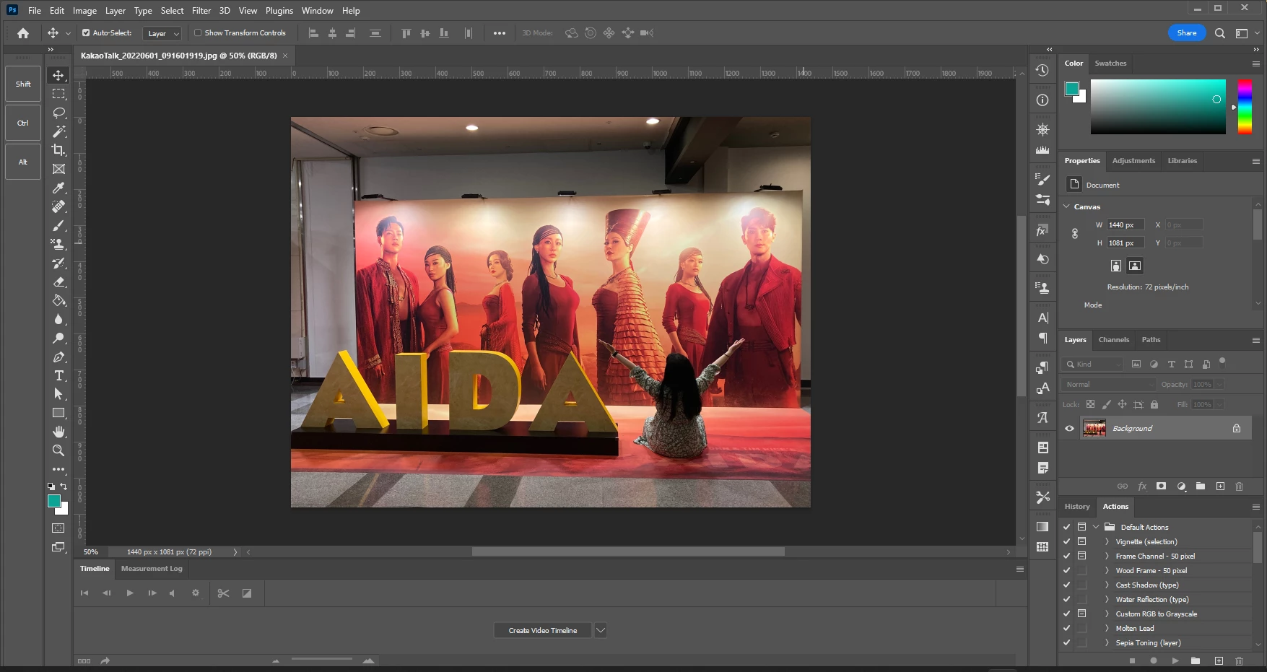Select the Spot Healing Brush tool
The height and width of the screenshot is (672, 1267).
click(x=58, y=206)
